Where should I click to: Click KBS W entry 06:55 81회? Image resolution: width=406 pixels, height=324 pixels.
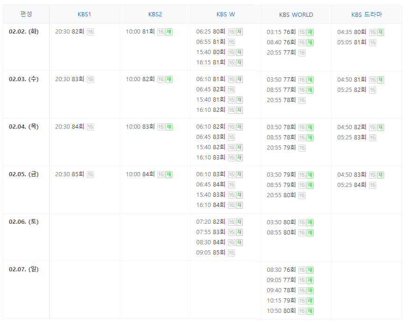coord(211,42)
